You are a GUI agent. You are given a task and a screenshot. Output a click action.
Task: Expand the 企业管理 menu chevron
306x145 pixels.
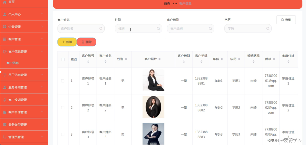pyautogui.click(x=42, y=27)
